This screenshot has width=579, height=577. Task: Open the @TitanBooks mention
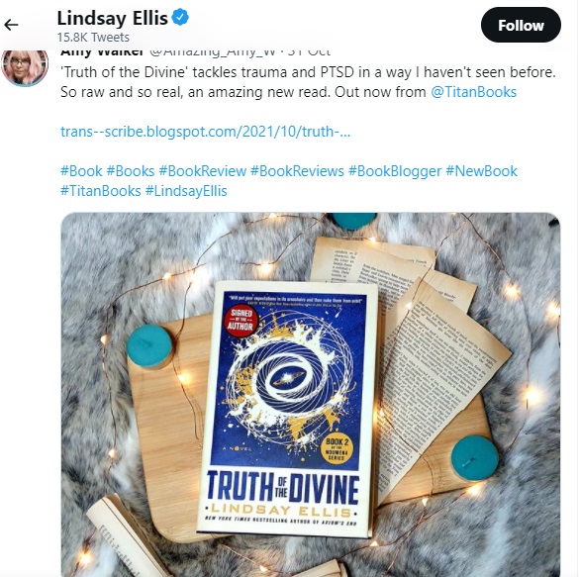473,92
